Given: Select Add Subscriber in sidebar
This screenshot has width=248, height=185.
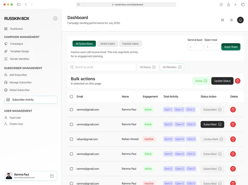Looking at the screenshot, I should click(16, 75).
